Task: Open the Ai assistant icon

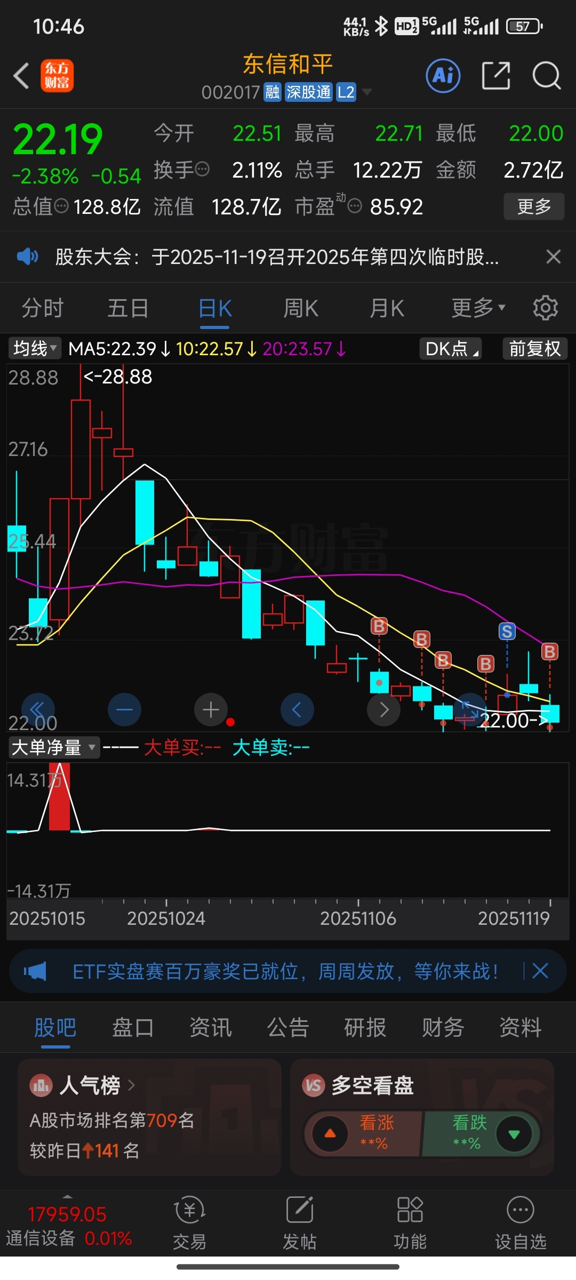Action: click(x=443, y=76)
